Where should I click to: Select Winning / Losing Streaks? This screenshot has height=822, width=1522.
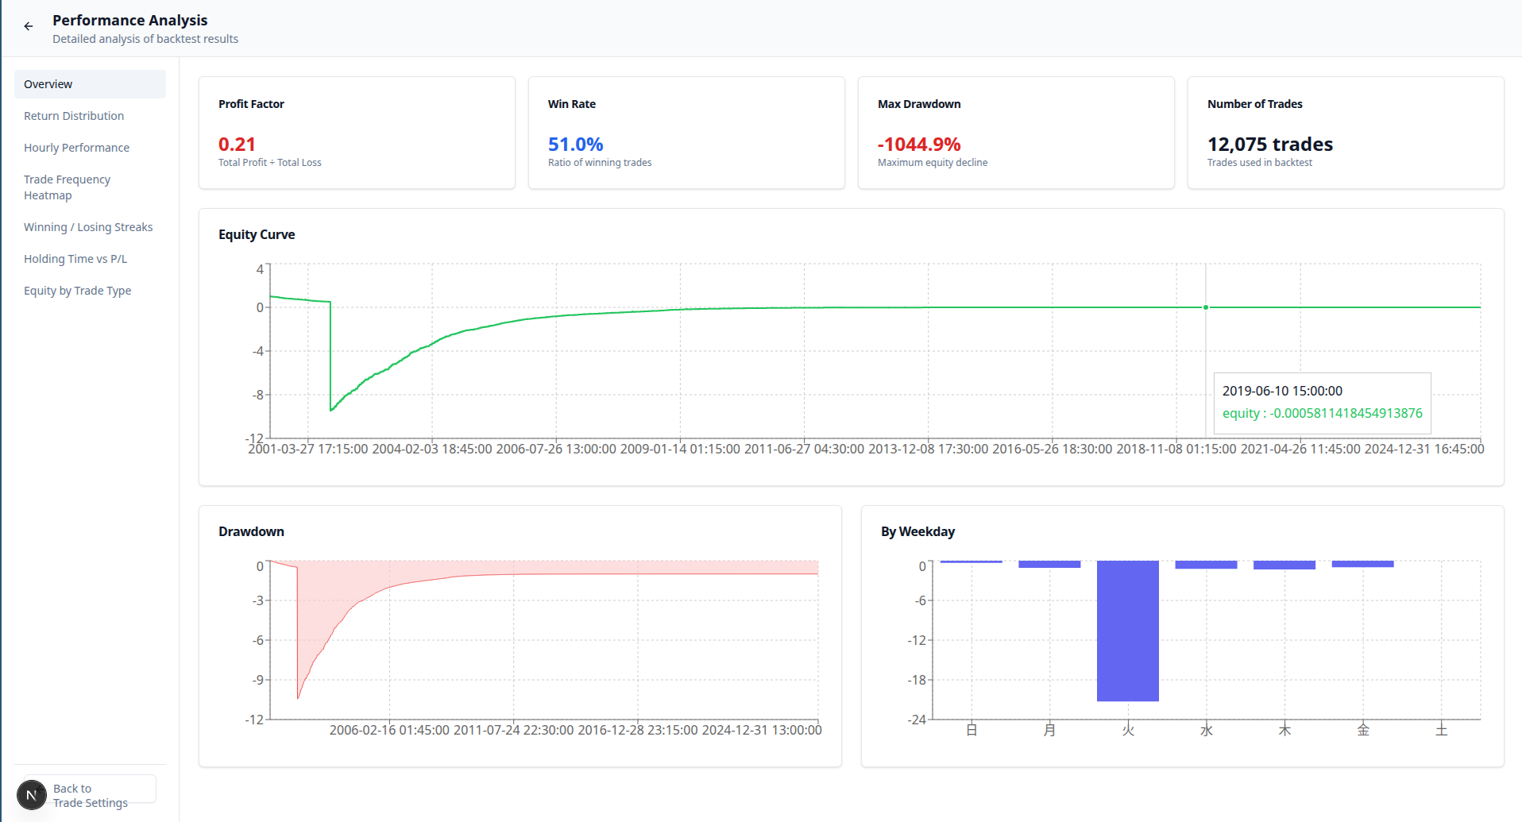coord(88,227)
